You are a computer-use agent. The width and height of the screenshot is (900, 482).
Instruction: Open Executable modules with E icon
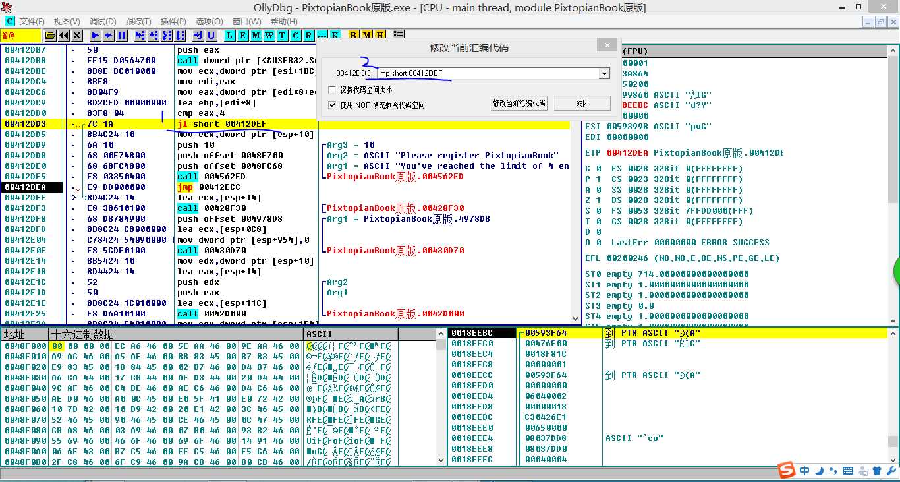(242, 35)
